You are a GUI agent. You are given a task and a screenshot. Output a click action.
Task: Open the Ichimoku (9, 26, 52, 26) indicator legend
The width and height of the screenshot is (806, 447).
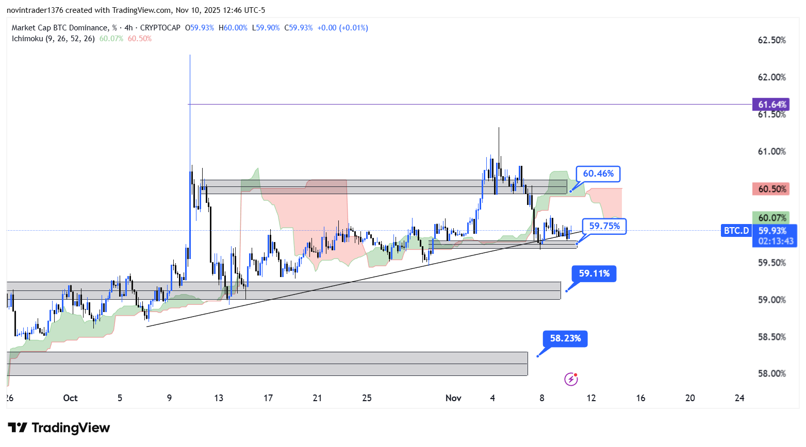[x=53, y=39]
